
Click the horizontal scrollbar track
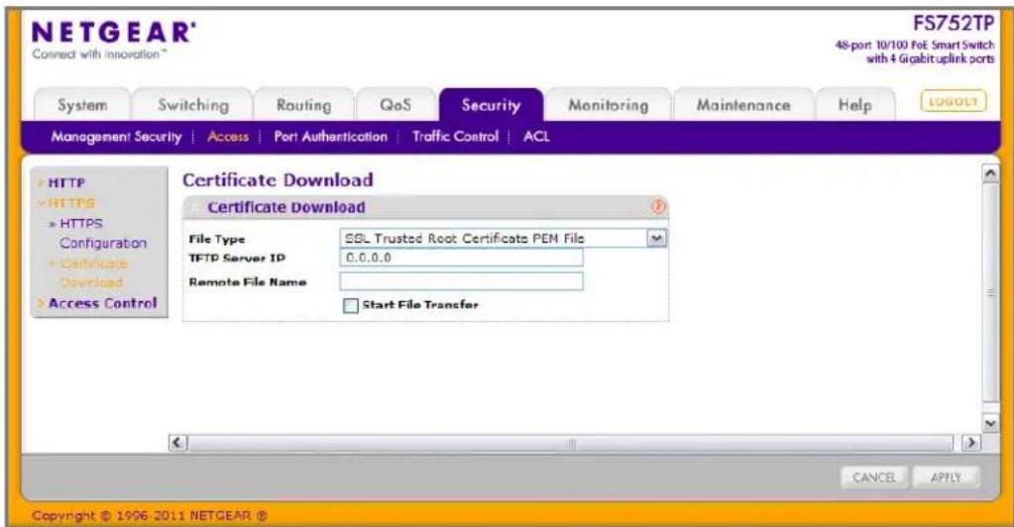[x=572, y=444]
